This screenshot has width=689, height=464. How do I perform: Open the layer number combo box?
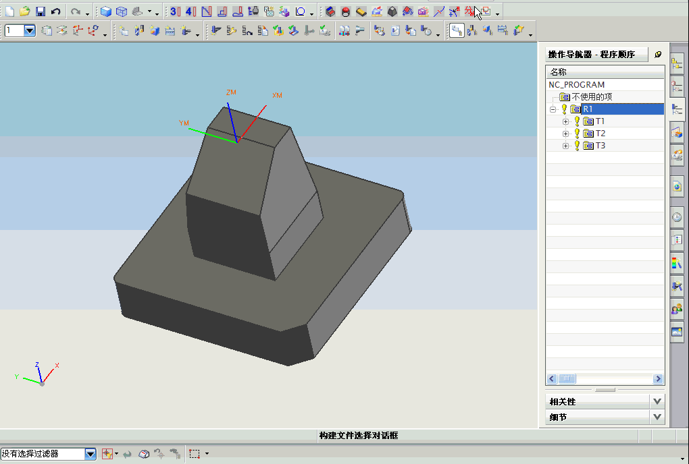pyautogui.click(x=30, y=31)
